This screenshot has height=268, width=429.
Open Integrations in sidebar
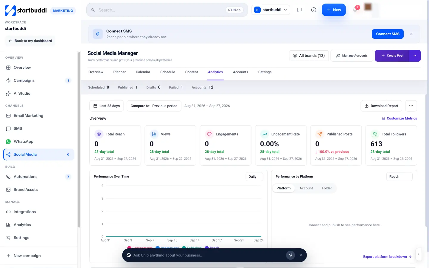[x=39, y=212]
